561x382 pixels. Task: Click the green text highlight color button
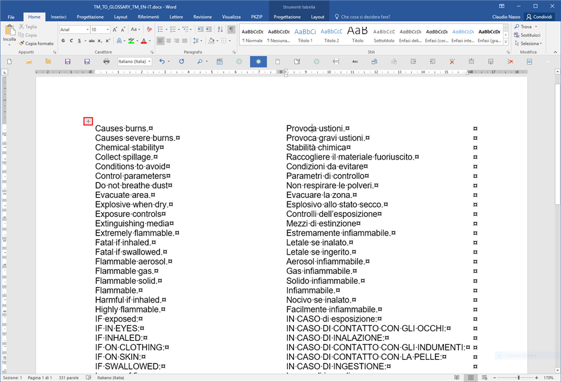pyautogui.click(x=131, y=41)
